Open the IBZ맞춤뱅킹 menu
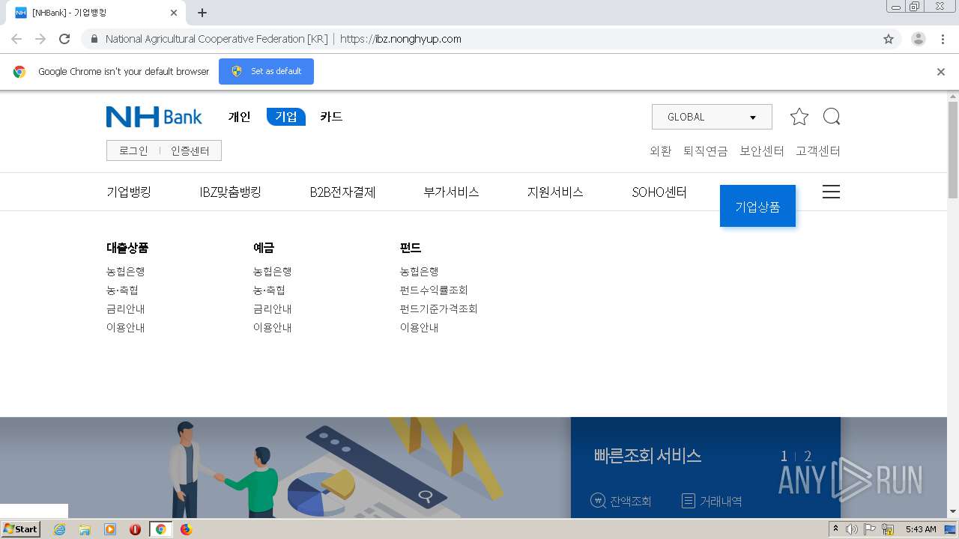959x539 pixels. coord(231,192)
